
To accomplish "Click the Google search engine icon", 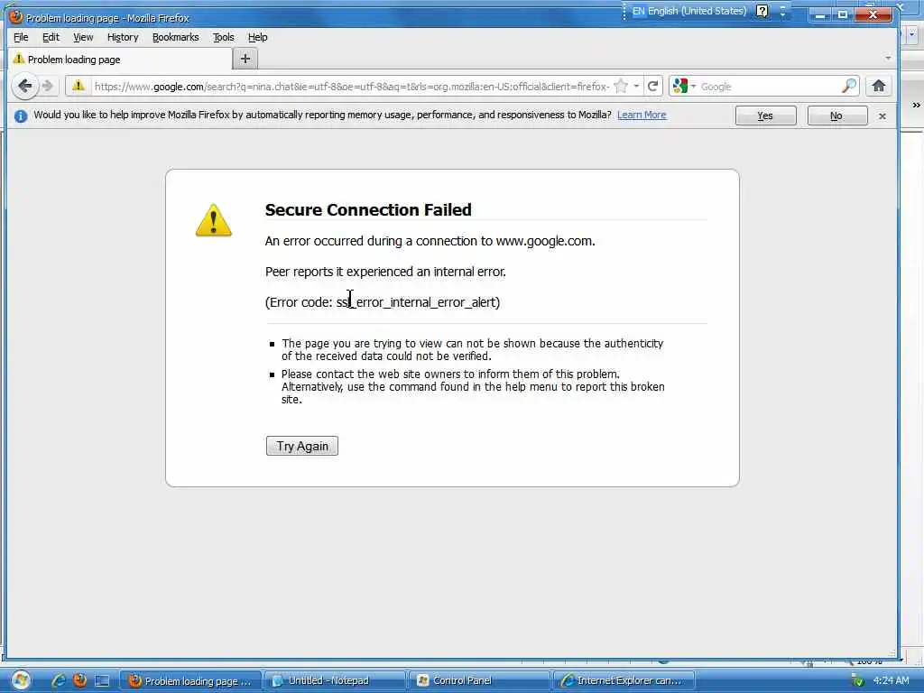I will 680,86.
